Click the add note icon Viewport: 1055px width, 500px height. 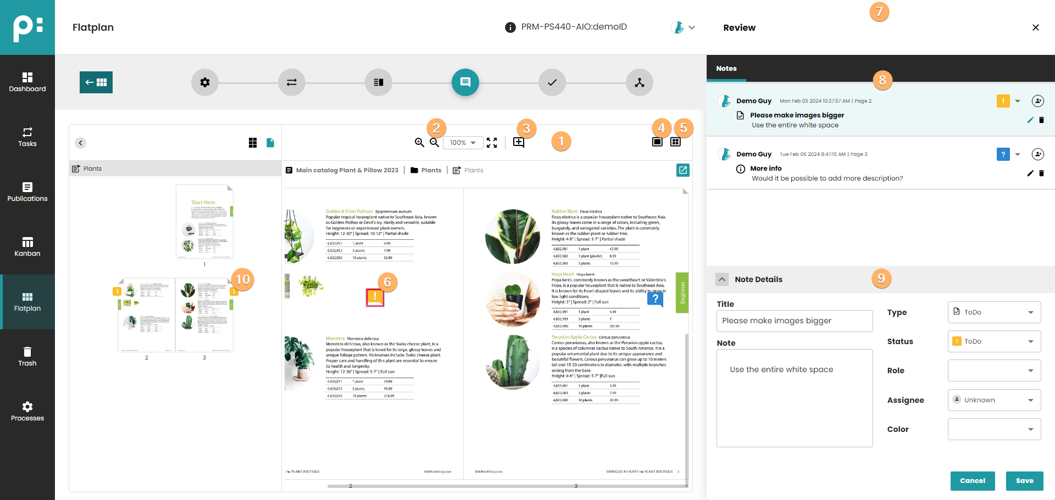click(518, 143)
